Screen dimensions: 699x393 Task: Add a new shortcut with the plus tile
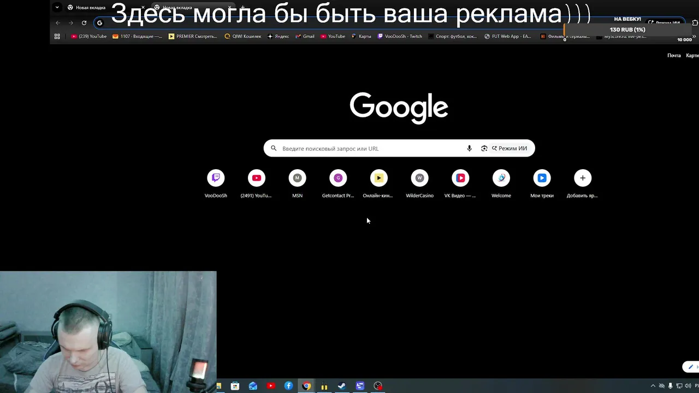click(x=583, y=184)
